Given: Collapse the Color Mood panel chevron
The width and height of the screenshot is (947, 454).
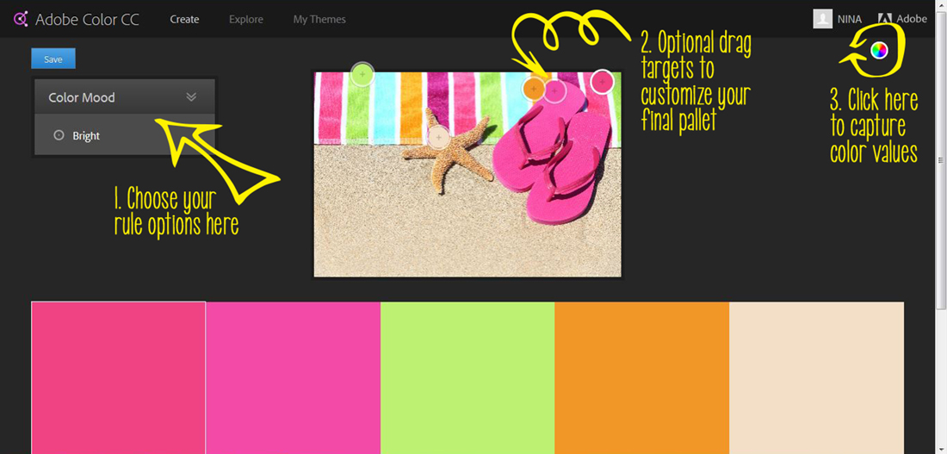Looking at the screenshot, I should (x=191, y=96).
